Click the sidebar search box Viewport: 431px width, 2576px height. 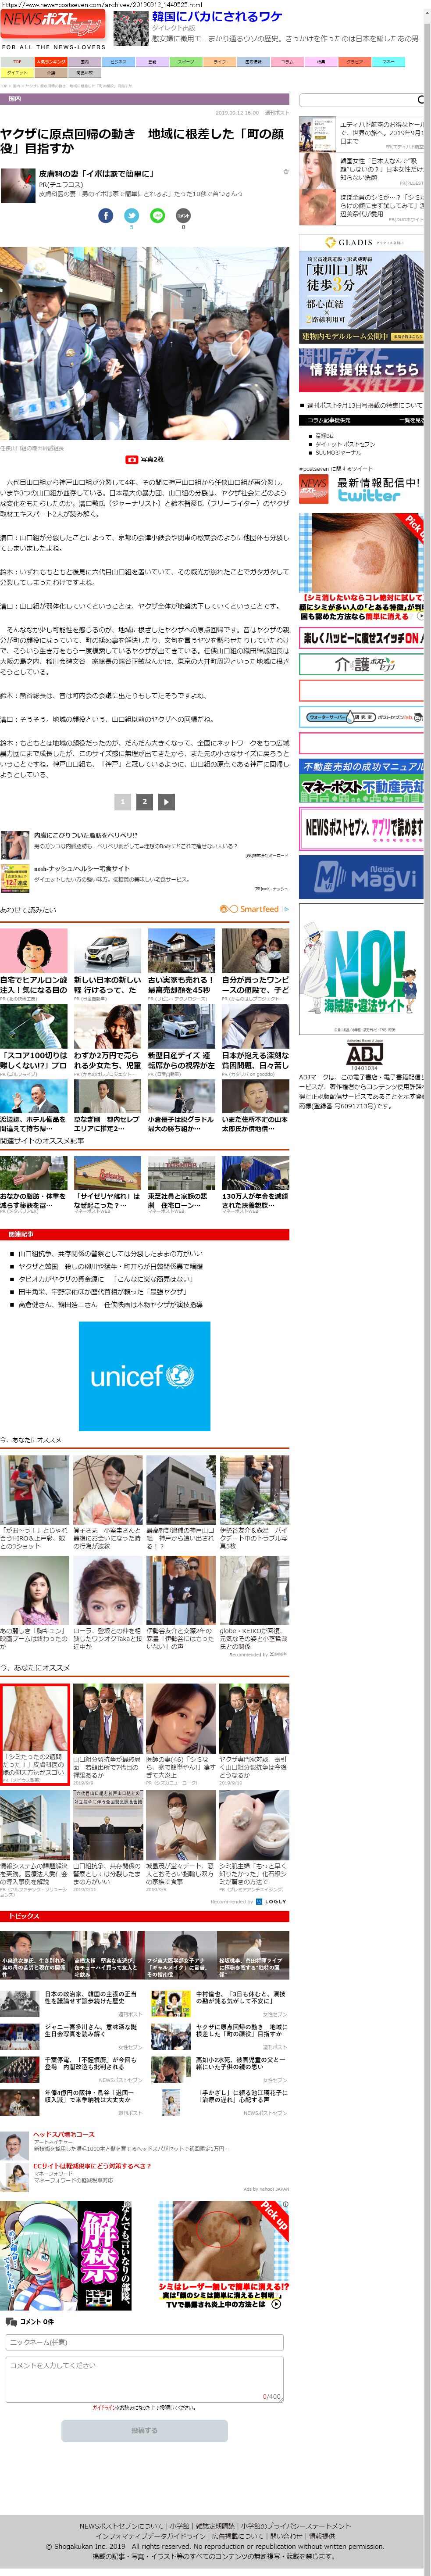(361, 100)
